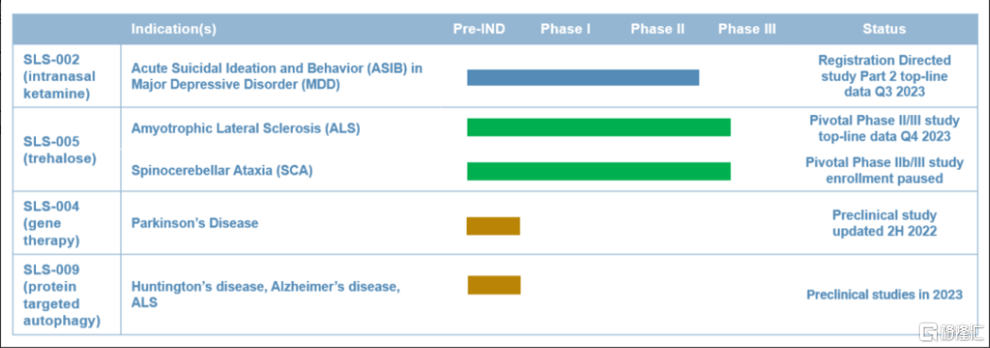Select the Status column header

point(884,29)
